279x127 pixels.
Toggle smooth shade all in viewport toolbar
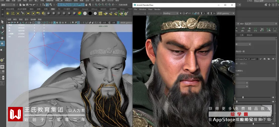[54, 23]
